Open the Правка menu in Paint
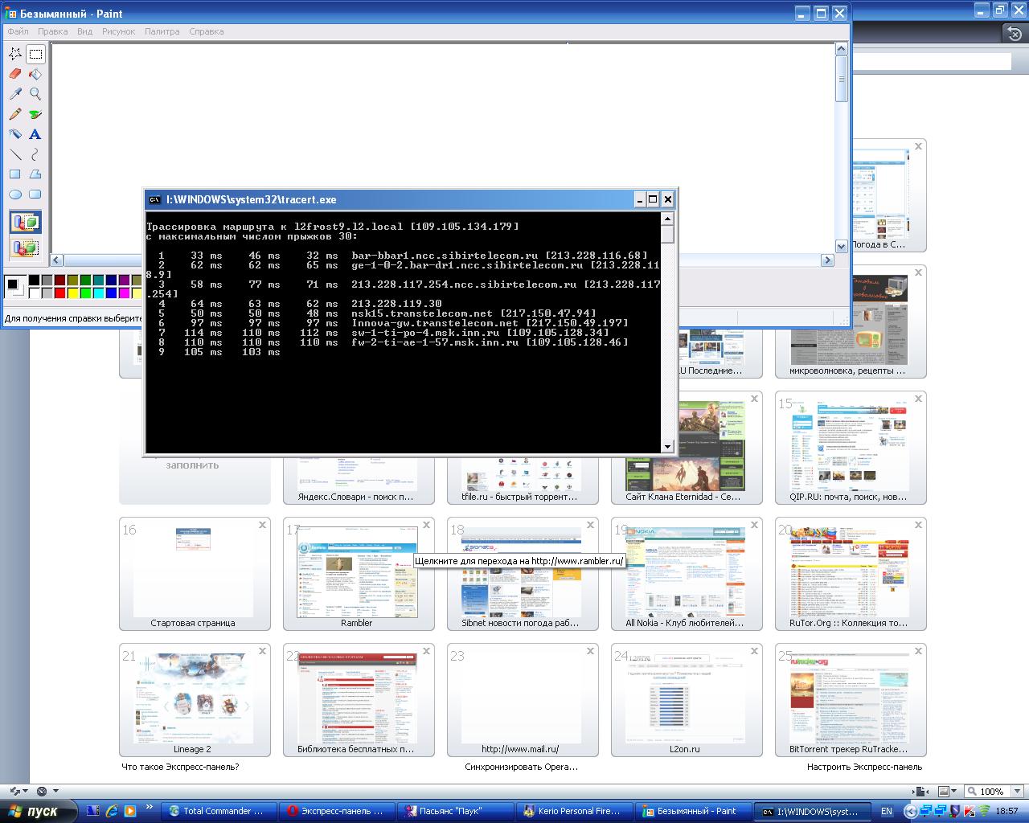Image resolution: width=1029 pixels, height=823 pixels. [x=53, y=31]
